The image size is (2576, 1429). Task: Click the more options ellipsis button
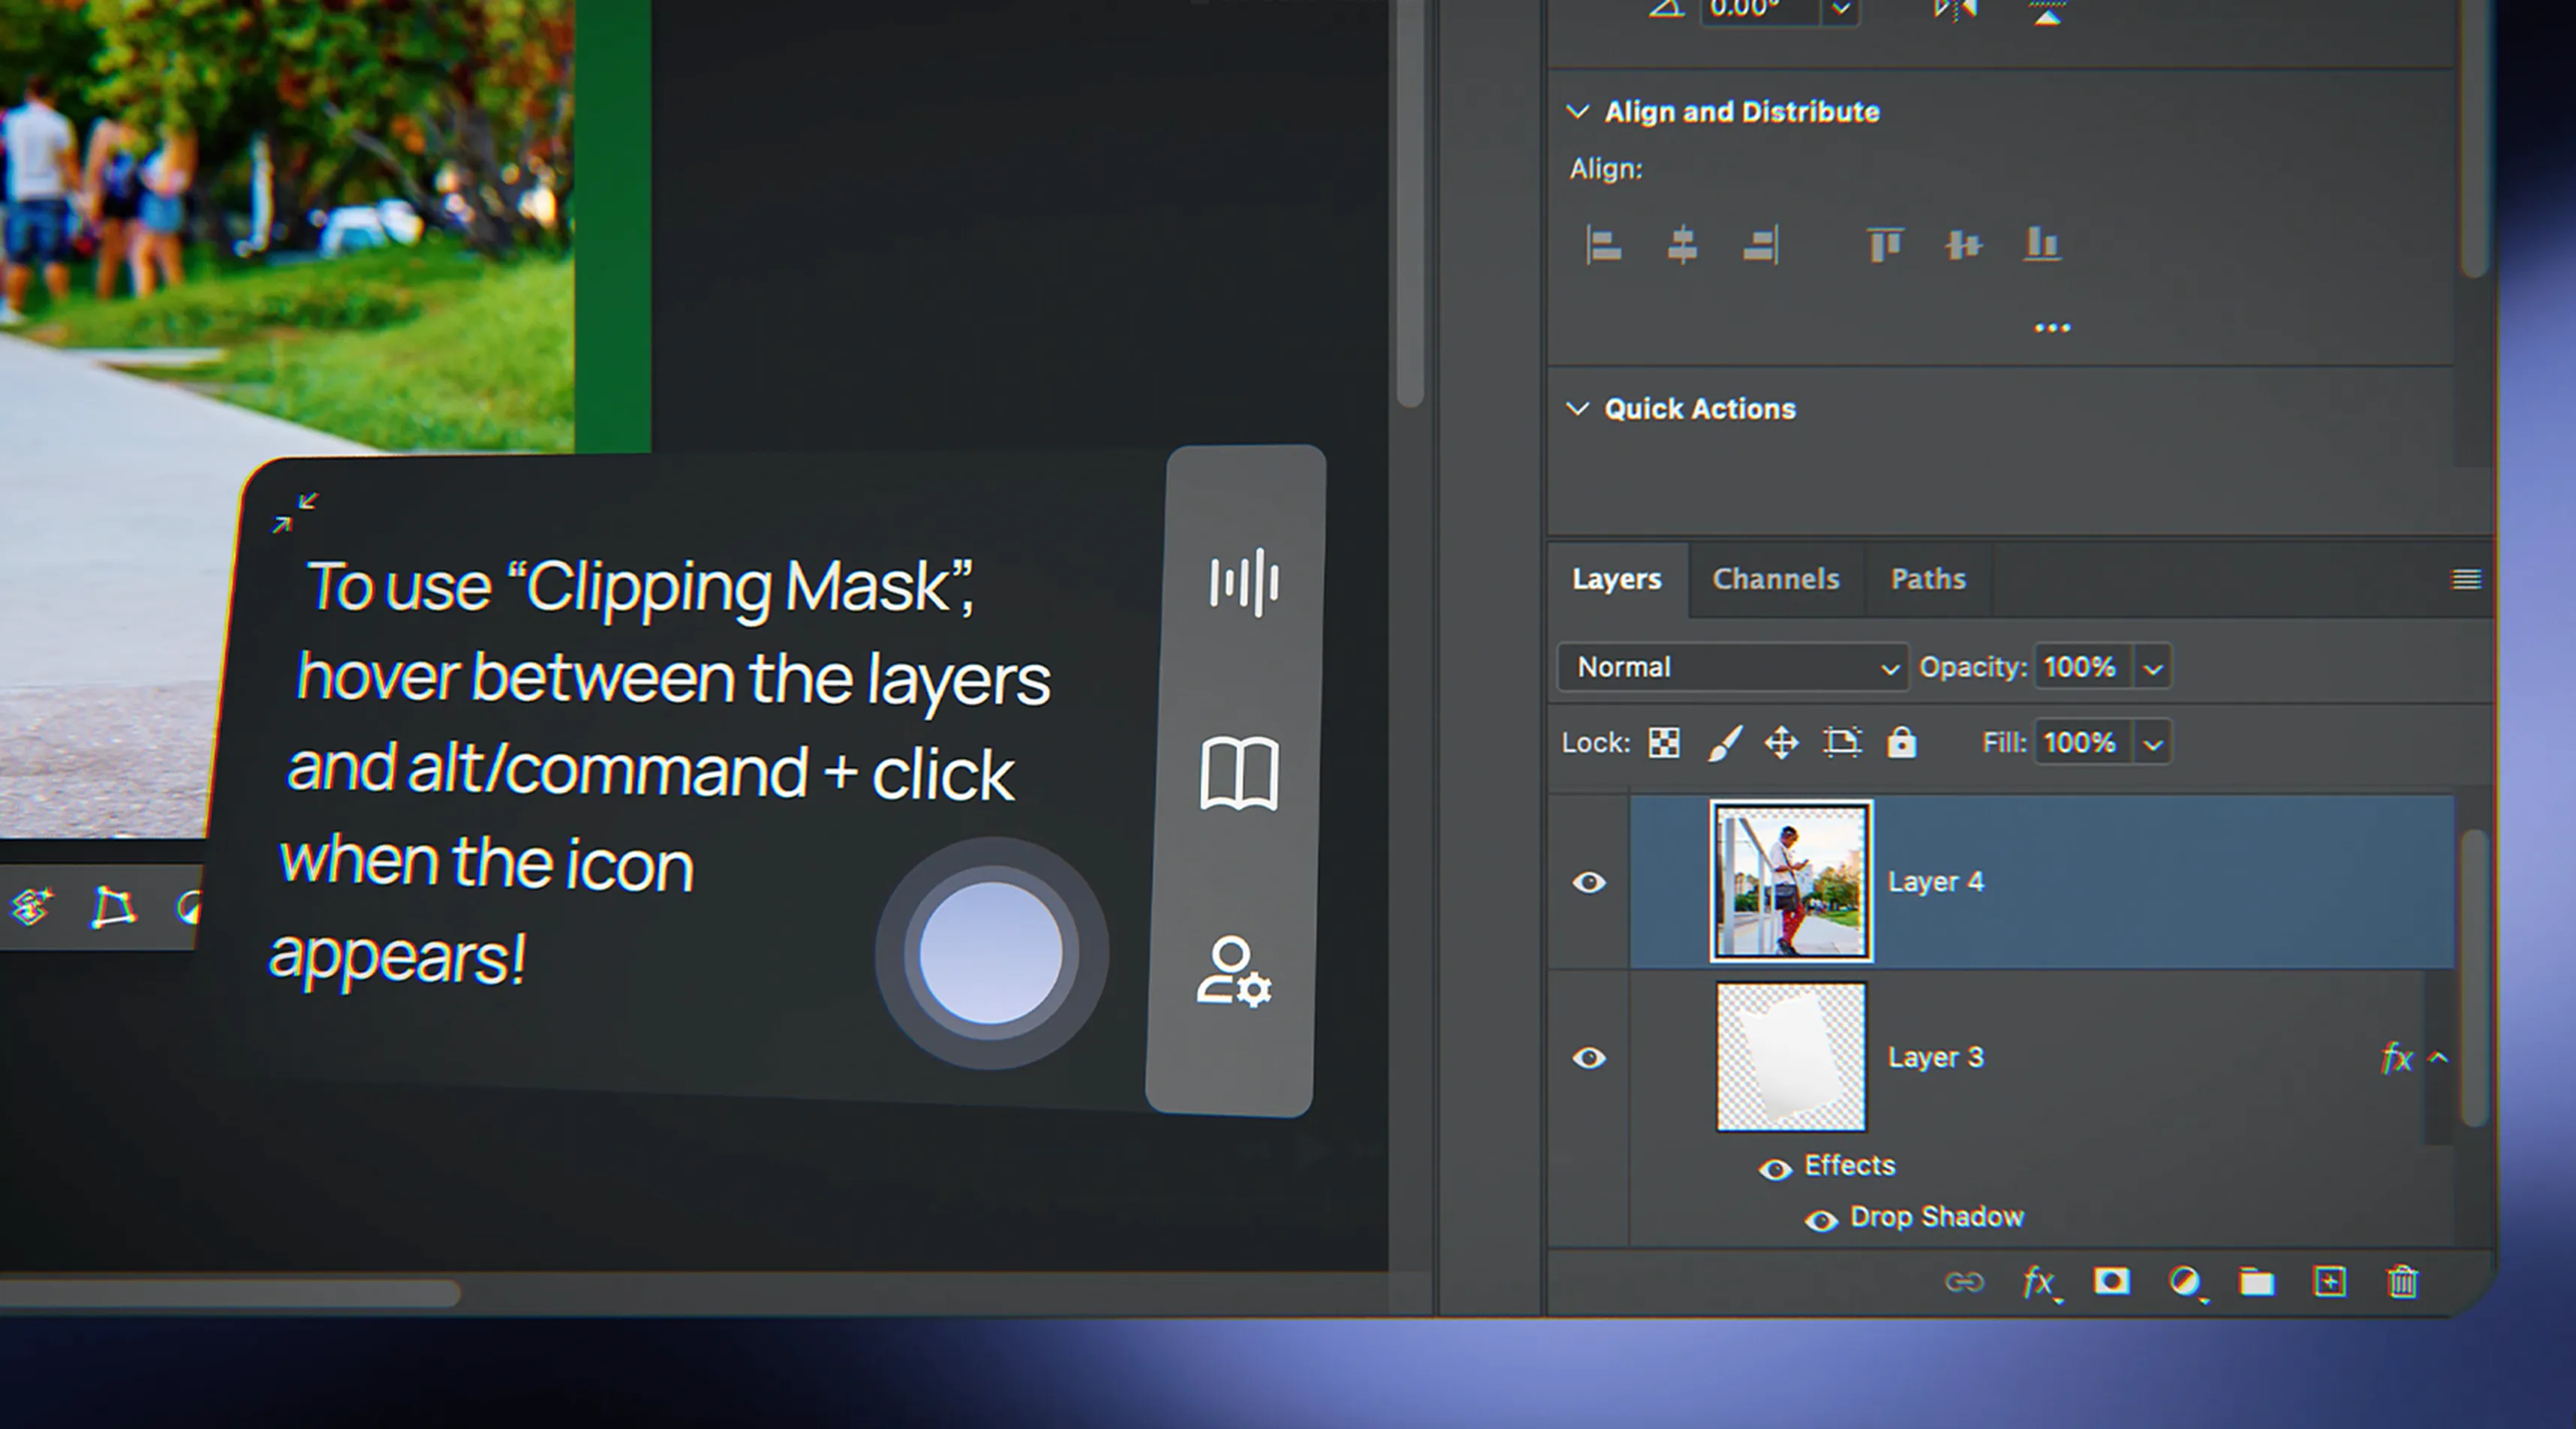click(x=2052, y=328)
